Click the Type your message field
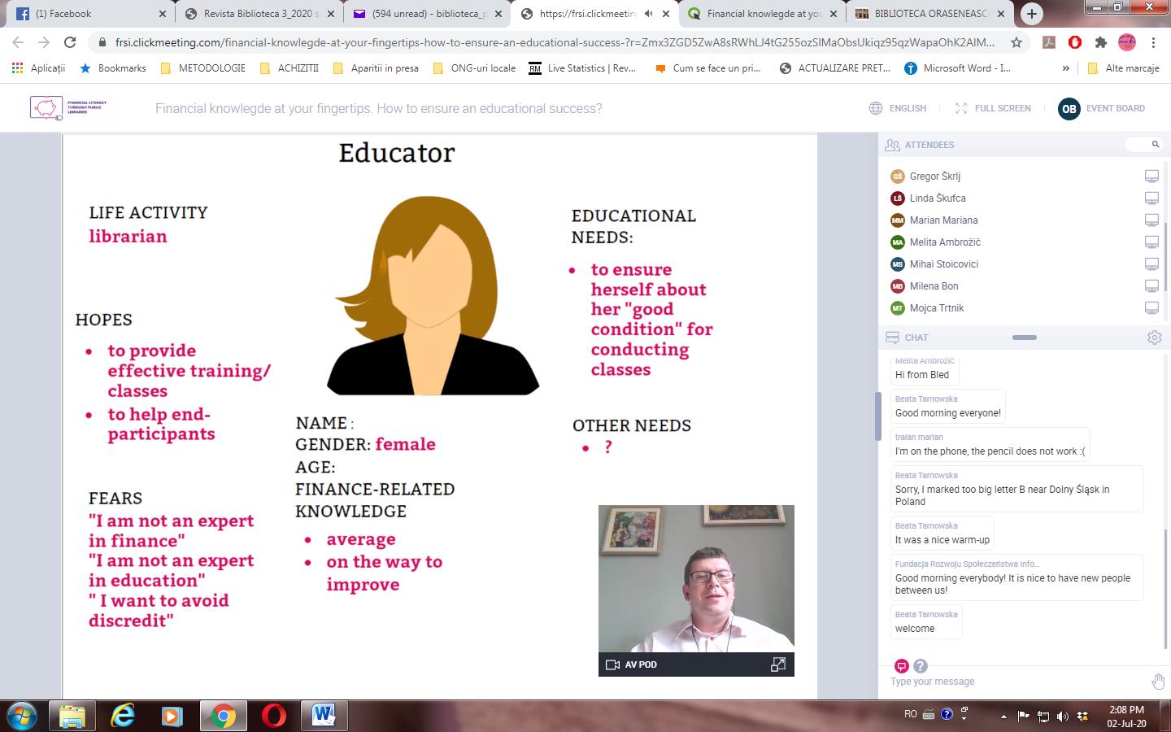The width and height of the screenshot is (1171, 732). click(1016, 682)
